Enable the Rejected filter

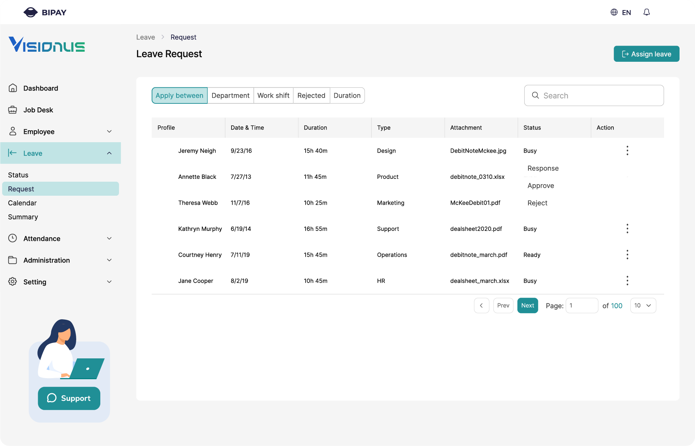pyautogui.click(x=311, y=96)
